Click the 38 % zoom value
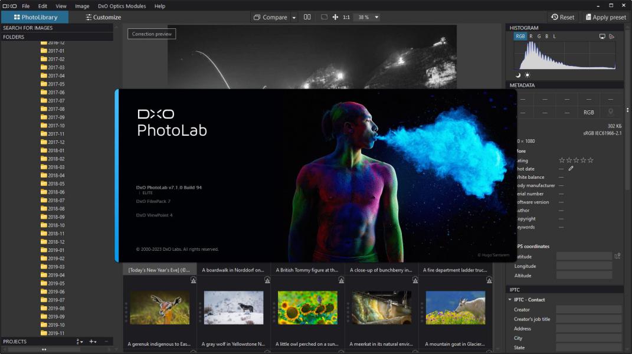 (364, 17)
